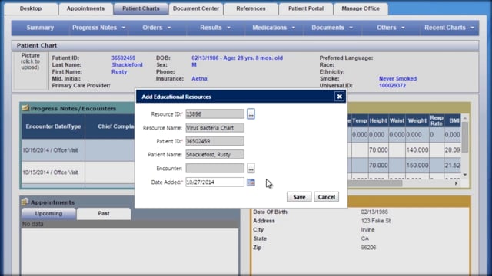Click vitals horizontal scrollbar right arrow
Viewport: 492px width, 276px height.
pyautogui.click(x=456, y=183)
